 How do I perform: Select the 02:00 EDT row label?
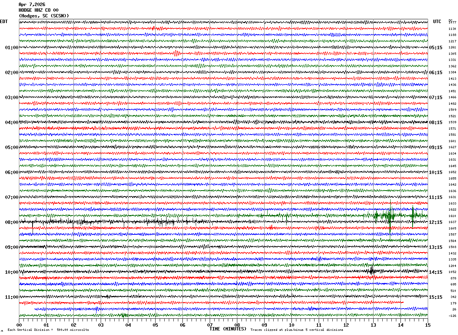point(12,73)
